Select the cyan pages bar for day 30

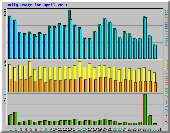click(x=155, y=52)
